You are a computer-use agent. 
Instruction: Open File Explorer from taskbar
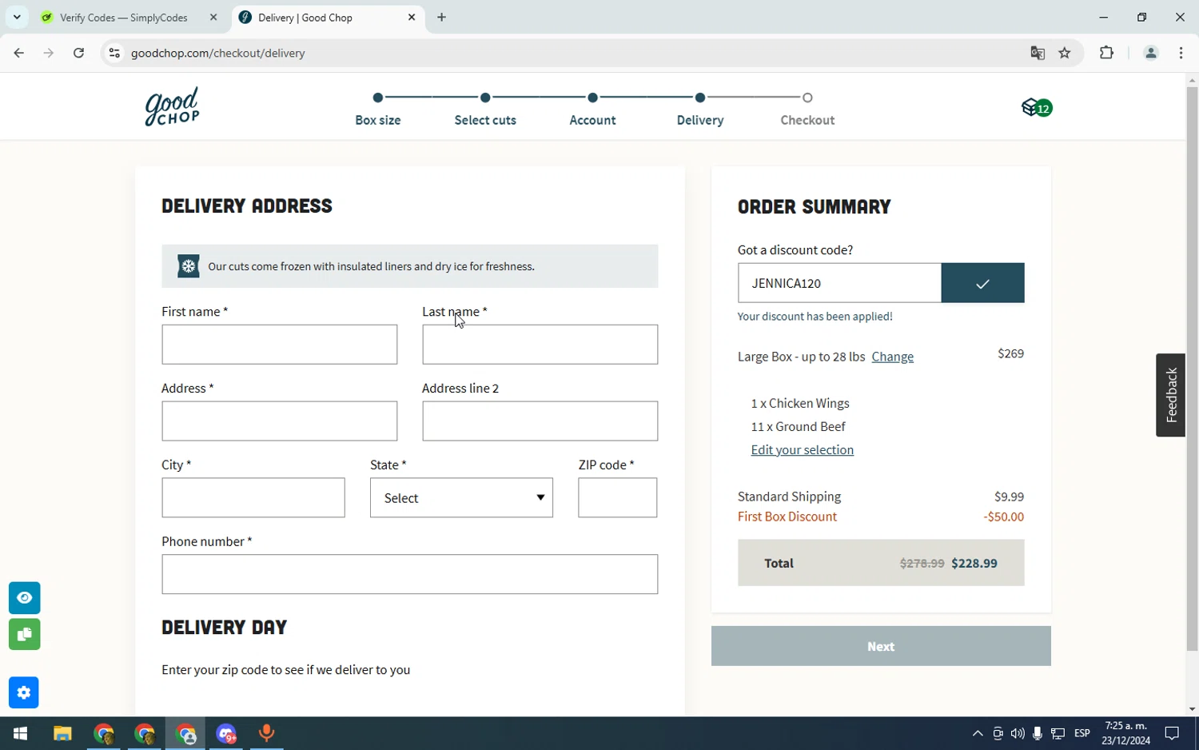click(x=62, y=733)
